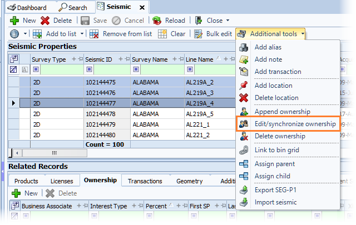Click the Add to list grid icon
Screen dimensions: 356x225
[x=37, y=34]
